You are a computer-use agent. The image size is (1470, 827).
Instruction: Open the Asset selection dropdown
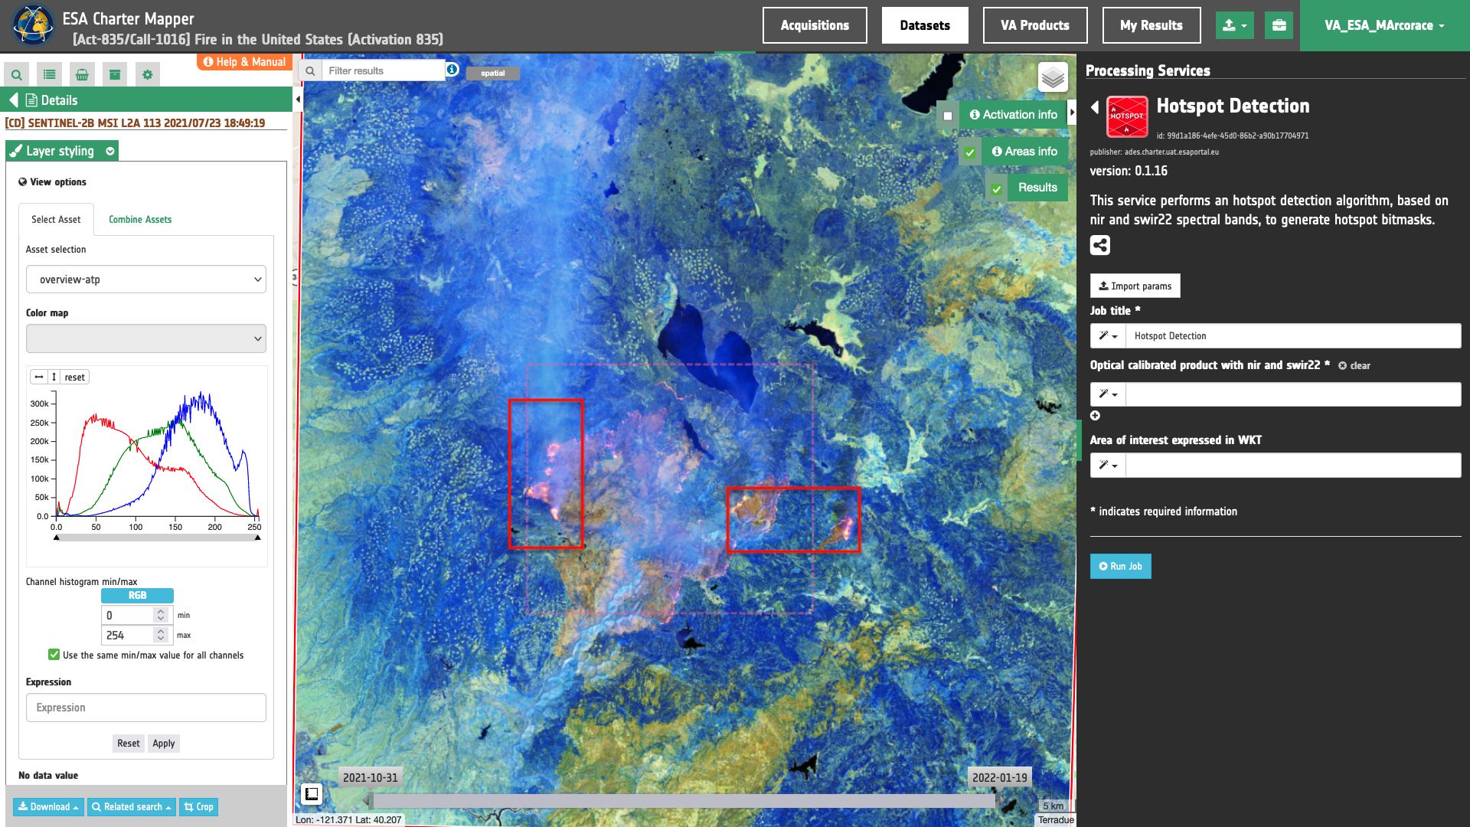click(x=146, y=279)
